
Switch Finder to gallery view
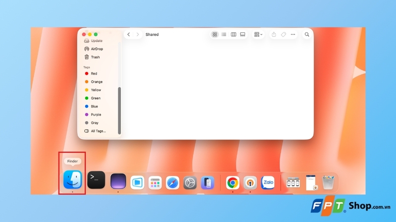[x=243, y=35]
